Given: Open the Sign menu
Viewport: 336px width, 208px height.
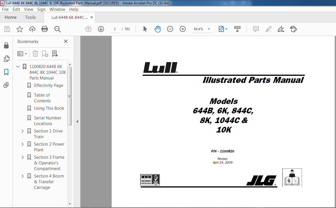Looking at the screenshot, I should [x=41, y=9].
